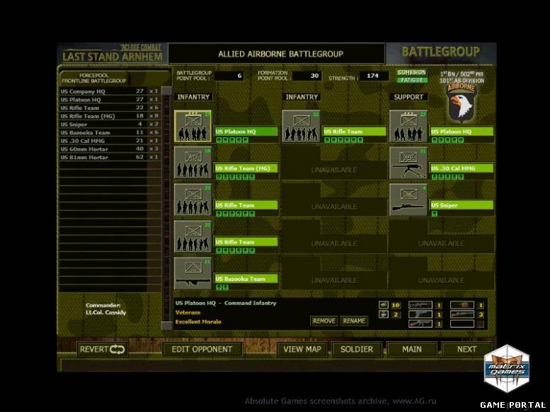Viewport: 550px width, 412px height.
Task: Click the Matrix Games logo
Action: pyautogui.click(x=507, y=369)
